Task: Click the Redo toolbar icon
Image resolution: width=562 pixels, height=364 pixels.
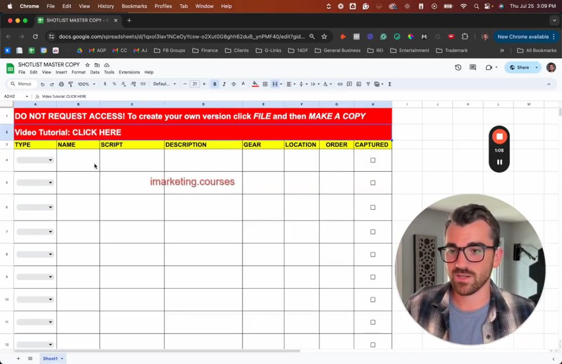Action: pyautogui.click(x=52, y=85)
